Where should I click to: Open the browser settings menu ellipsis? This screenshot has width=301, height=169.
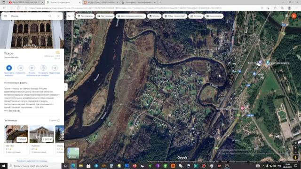coord(296,8)
